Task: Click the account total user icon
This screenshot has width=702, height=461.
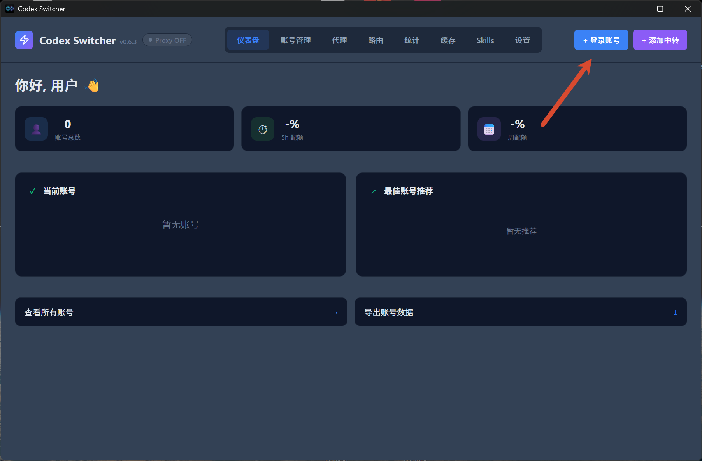Action: click(36, 129)
